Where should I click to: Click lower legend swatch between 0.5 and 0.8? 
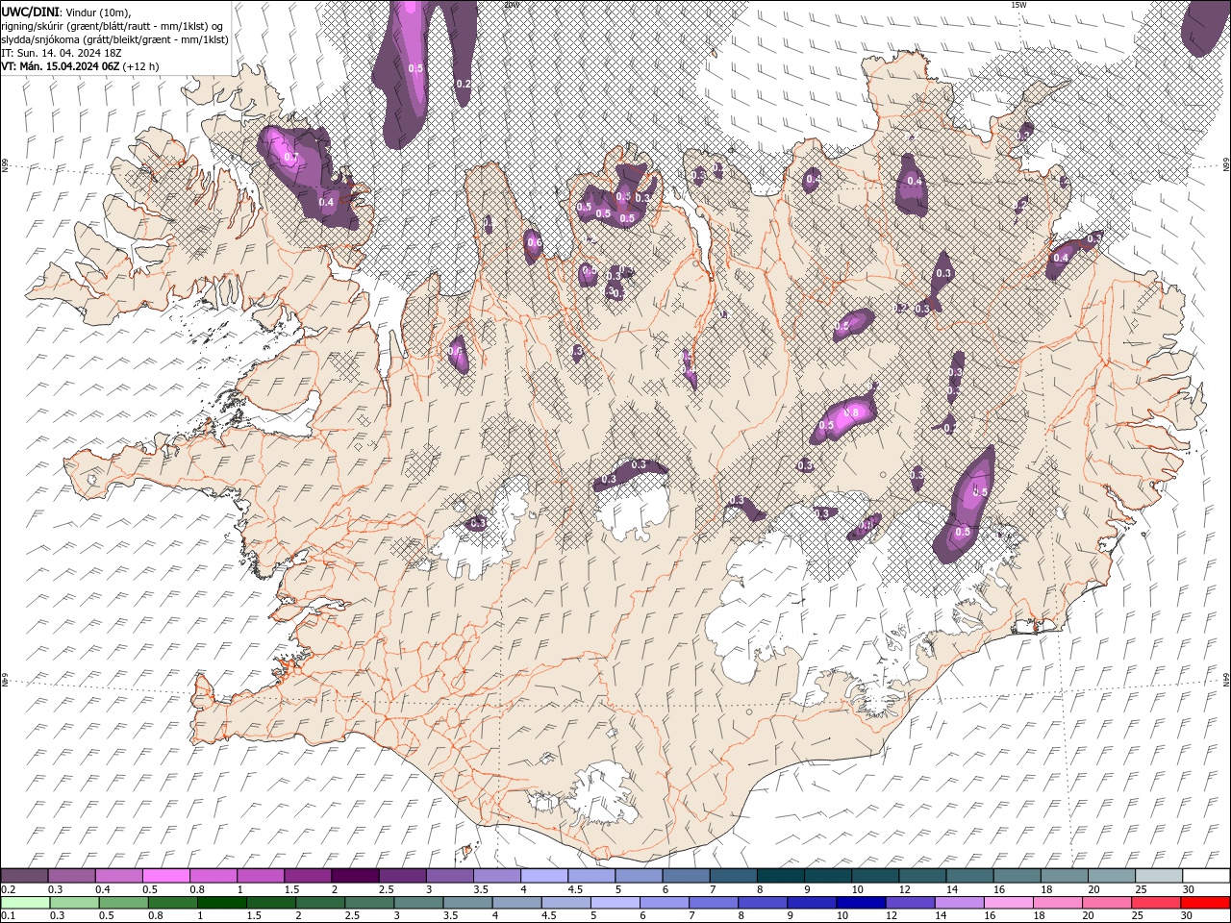tap(123, 903)
